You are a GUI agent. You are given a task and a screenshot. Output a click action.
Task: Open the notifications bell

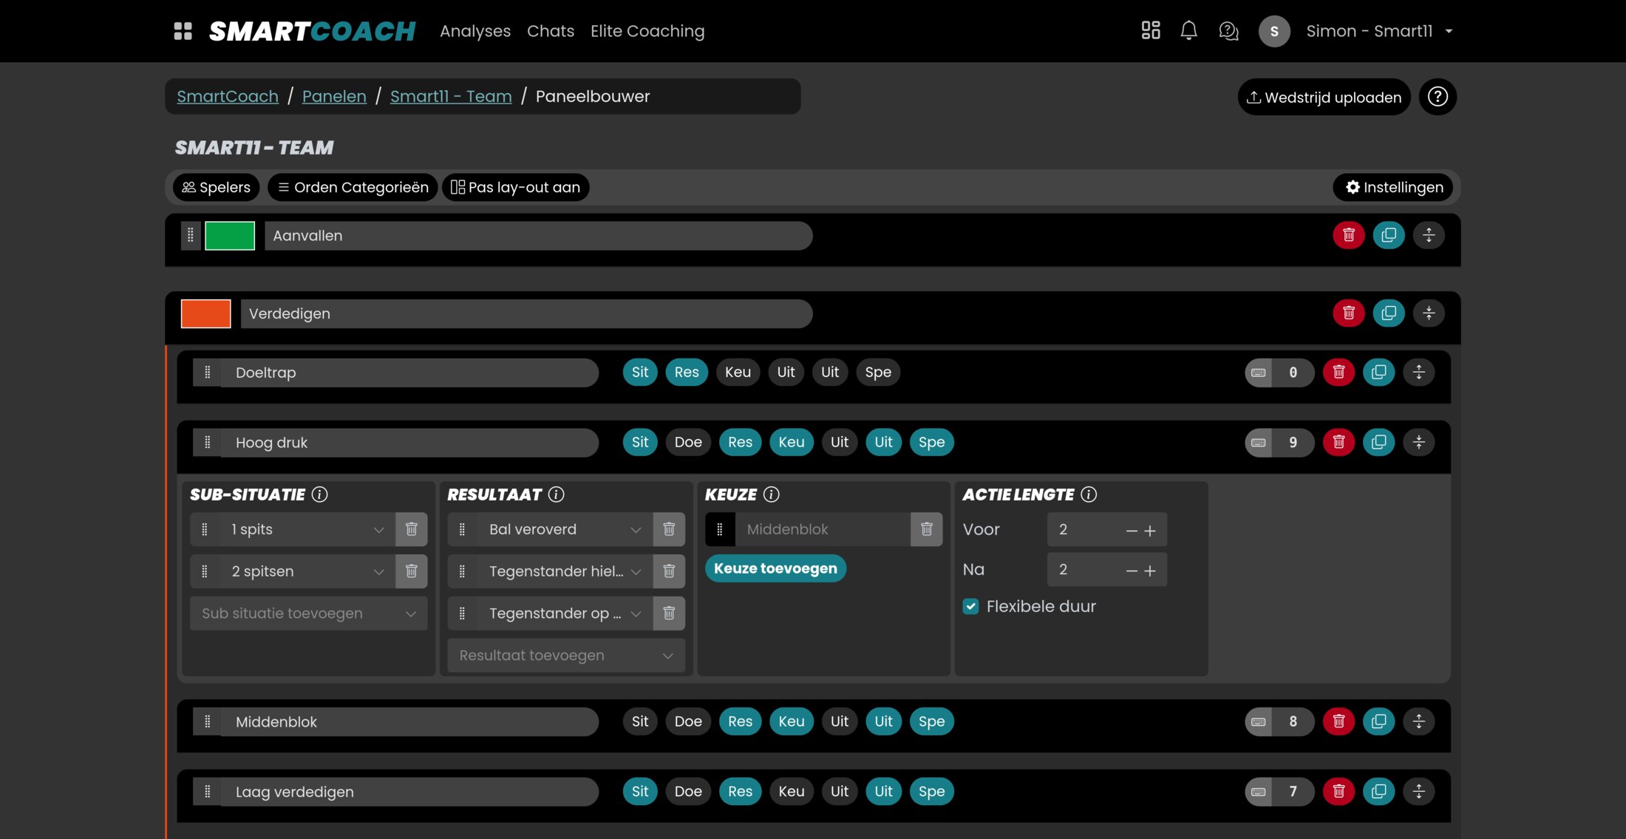[x=1188, y=30]
